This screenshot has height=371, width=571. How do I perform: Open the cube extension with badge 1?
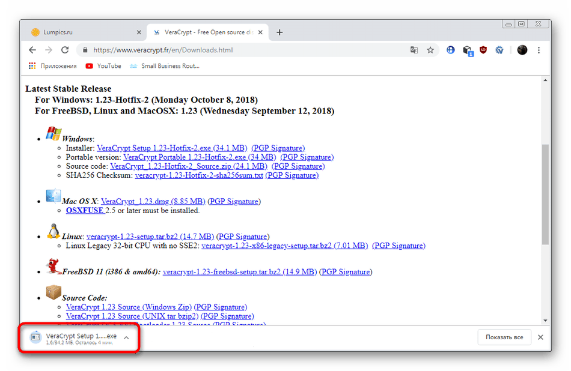coord(468,51)
